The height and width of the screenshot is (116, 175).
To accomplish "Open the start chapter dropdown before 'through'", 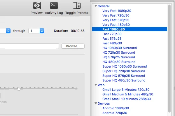I will [5, 31].
